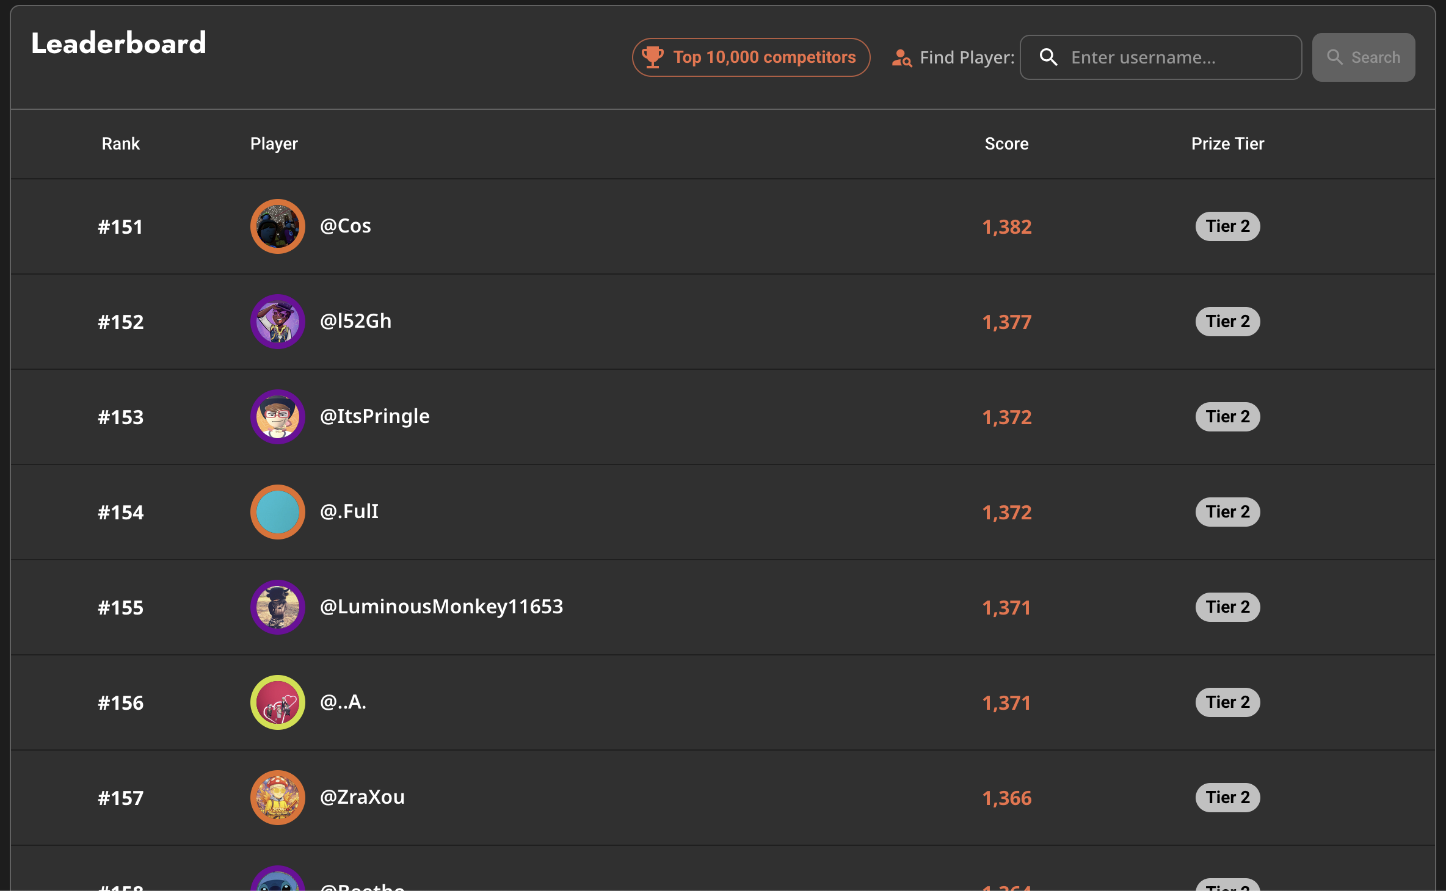This screenshot has height=891, width=1446.
Task: Open @ZraXou's avatar image
Action: (x=278, y=798)
